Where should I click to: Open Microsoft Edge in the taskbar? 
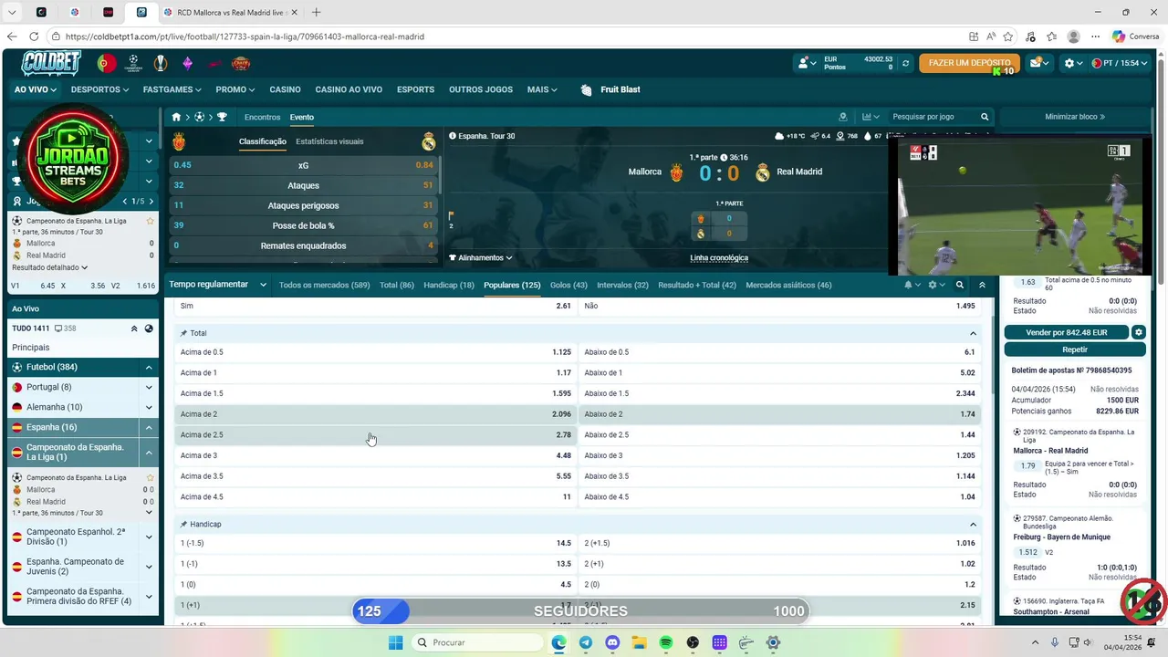click(558, 642)
